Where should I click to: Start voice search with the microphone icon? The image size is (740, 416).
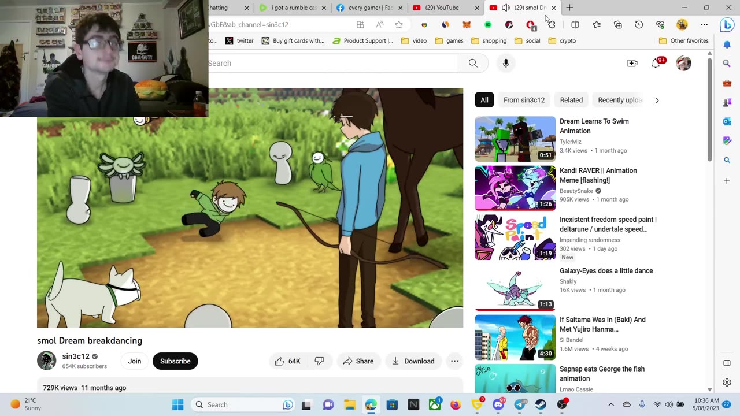[506, 63]
